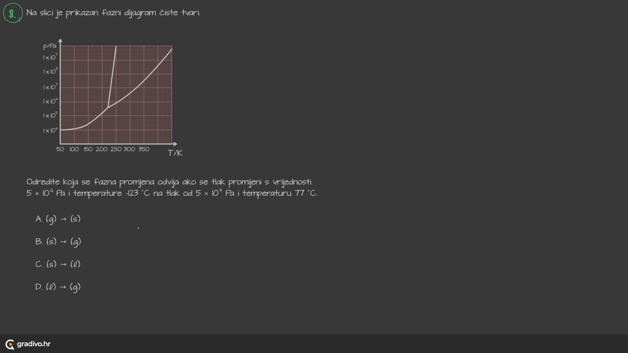Image resolution: width=628 pixels, height=353 pixels.
Task: Click the 350 temperature tick label
Action: point(144,149)
